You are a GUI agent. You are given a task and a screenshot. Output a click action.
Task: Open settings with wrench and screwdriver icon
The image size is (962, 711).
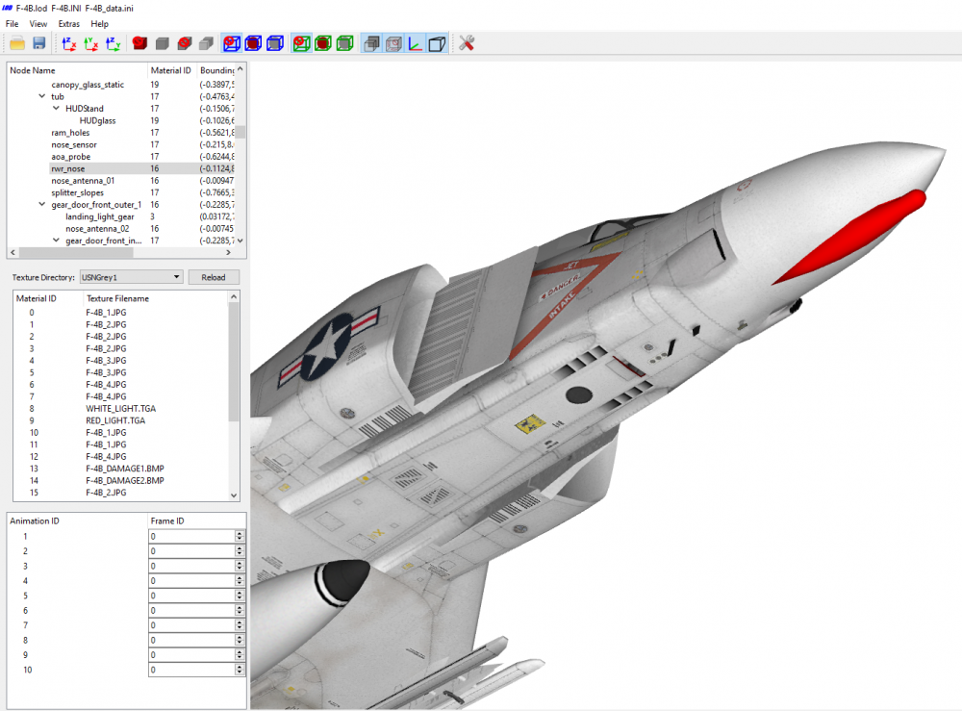point(467,43)
